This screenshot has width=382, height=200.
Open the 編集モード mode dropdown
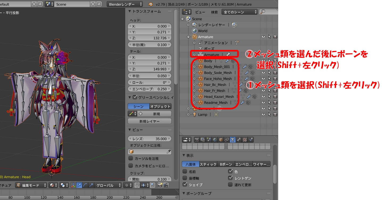click(31, 185)
